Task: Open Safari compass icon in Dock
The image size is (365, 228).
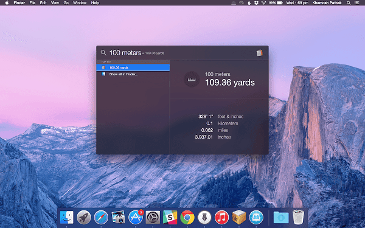Action: click(x=101, y=218)
